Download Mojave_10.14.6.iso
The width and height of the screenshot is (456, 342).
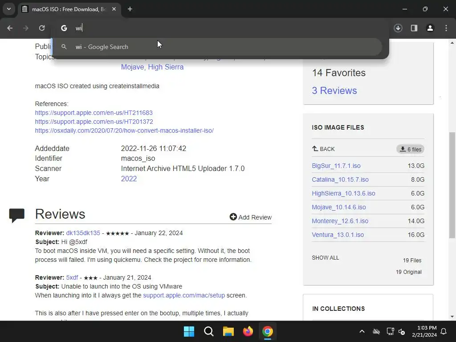click(339, 207)
